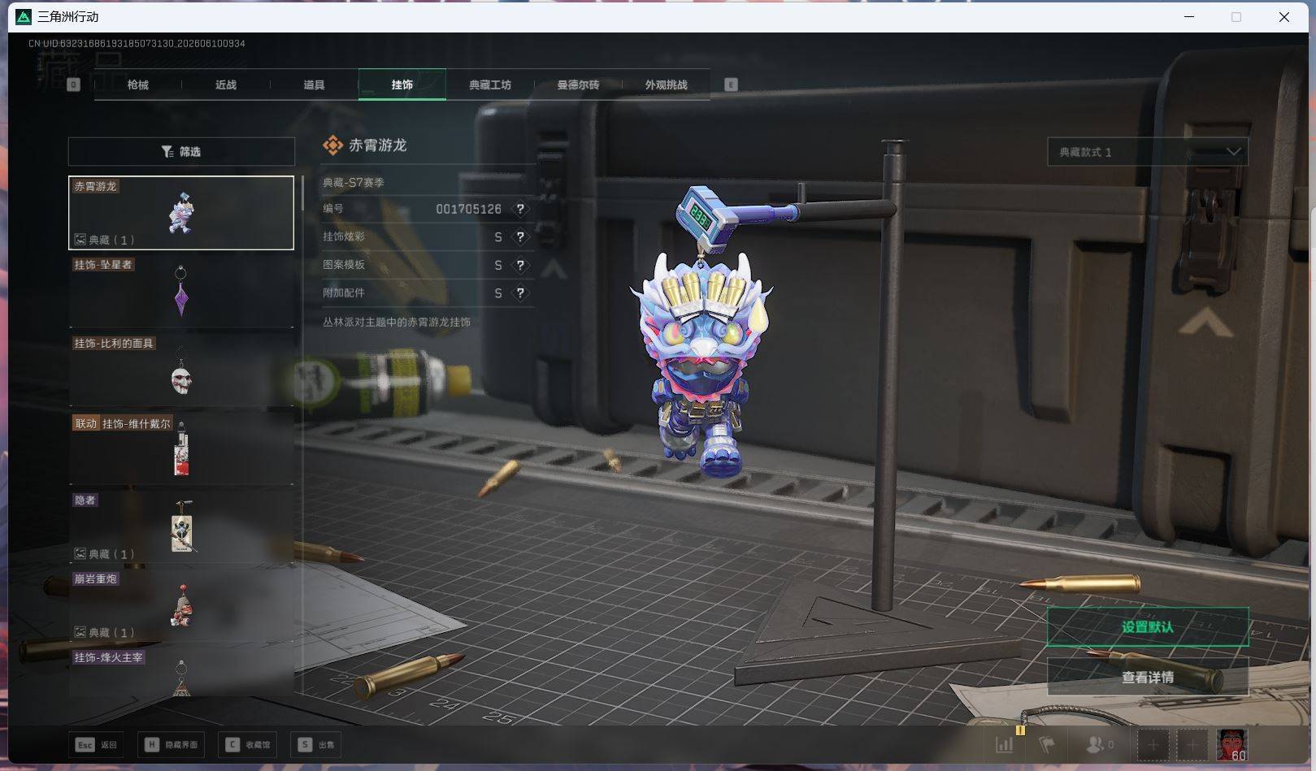Click the 查看详情 button
Screen dimensions: 1316x771
click(1148, 677)
